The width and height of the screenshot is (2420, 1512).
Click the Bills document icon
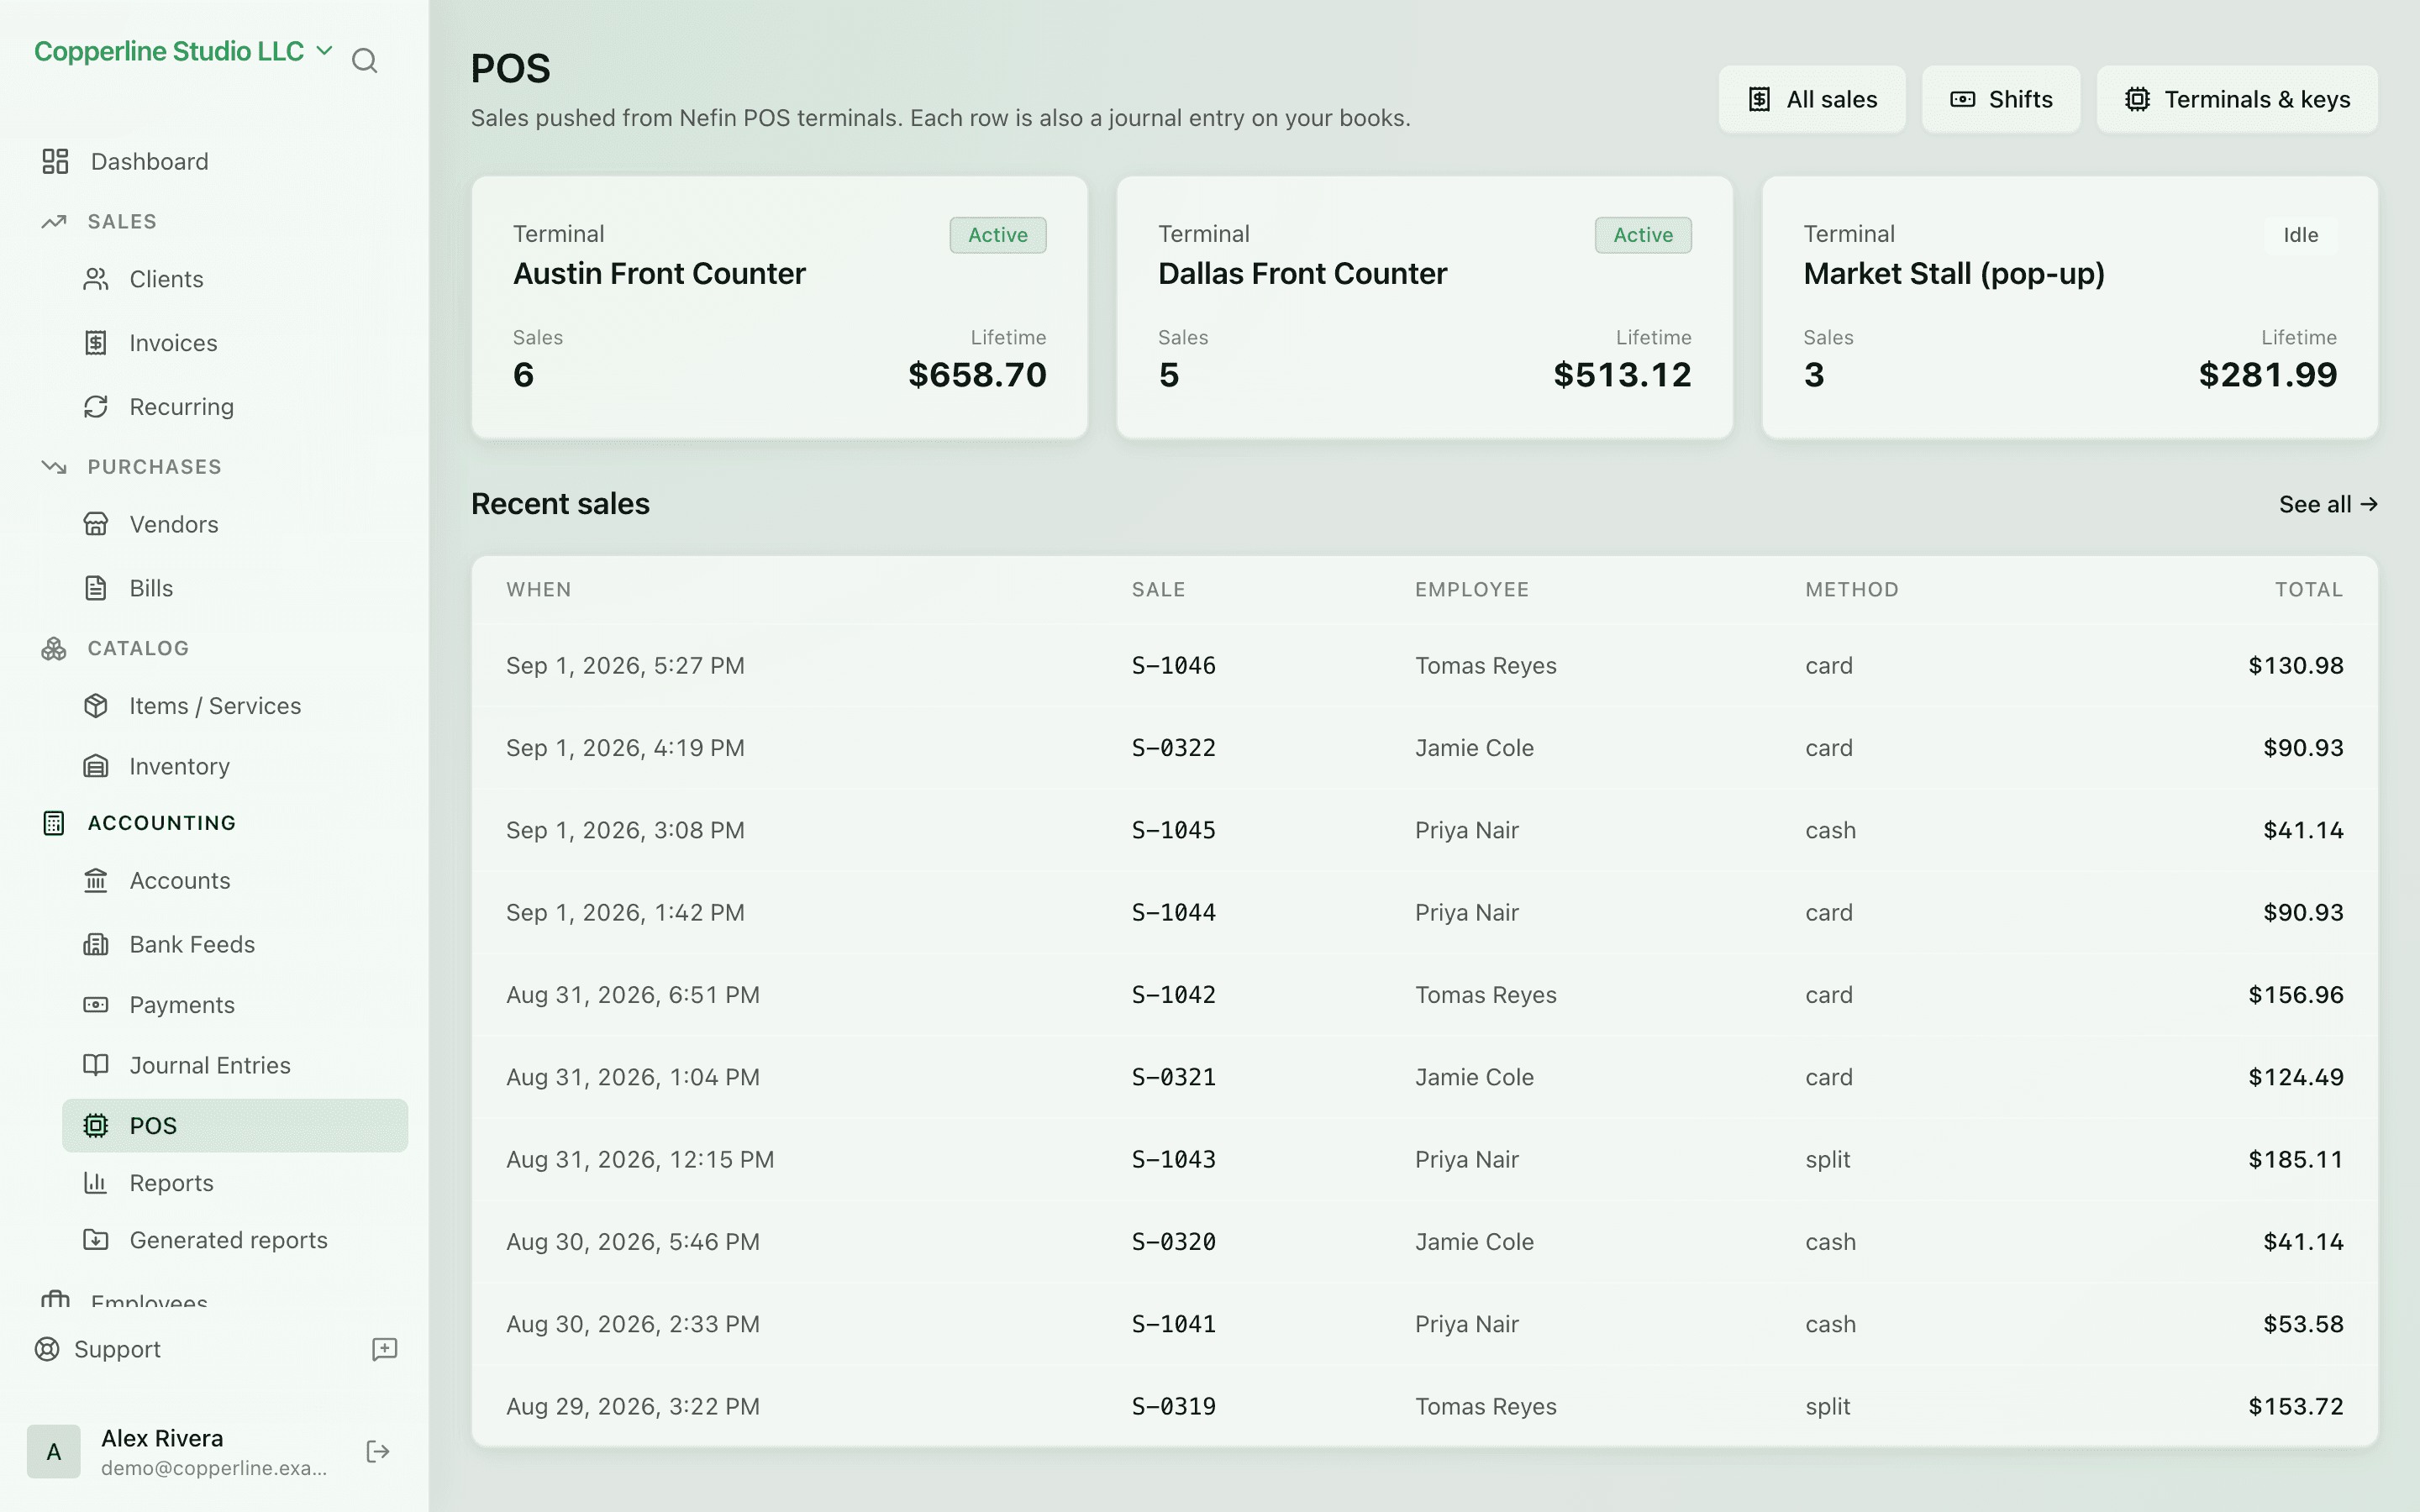(96, 588)
